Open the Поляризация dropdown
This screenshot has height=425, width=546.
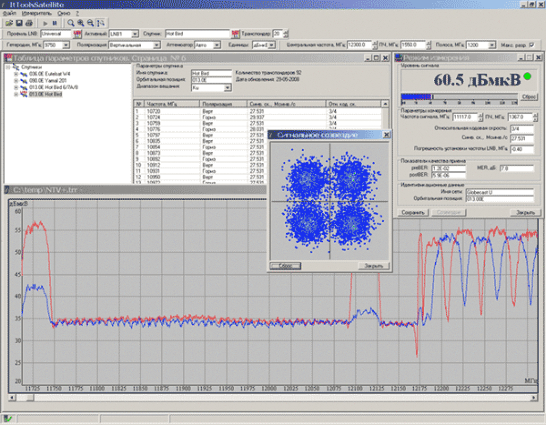[157, 45]
